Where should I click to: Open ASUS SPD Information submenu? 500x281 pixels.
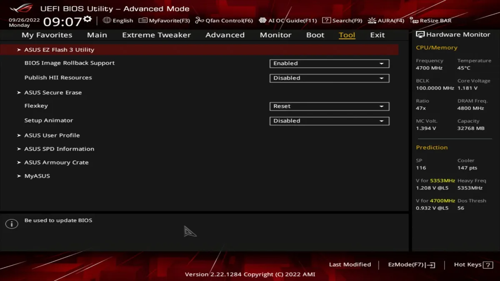pyautogui.click(x=59, y=149)
